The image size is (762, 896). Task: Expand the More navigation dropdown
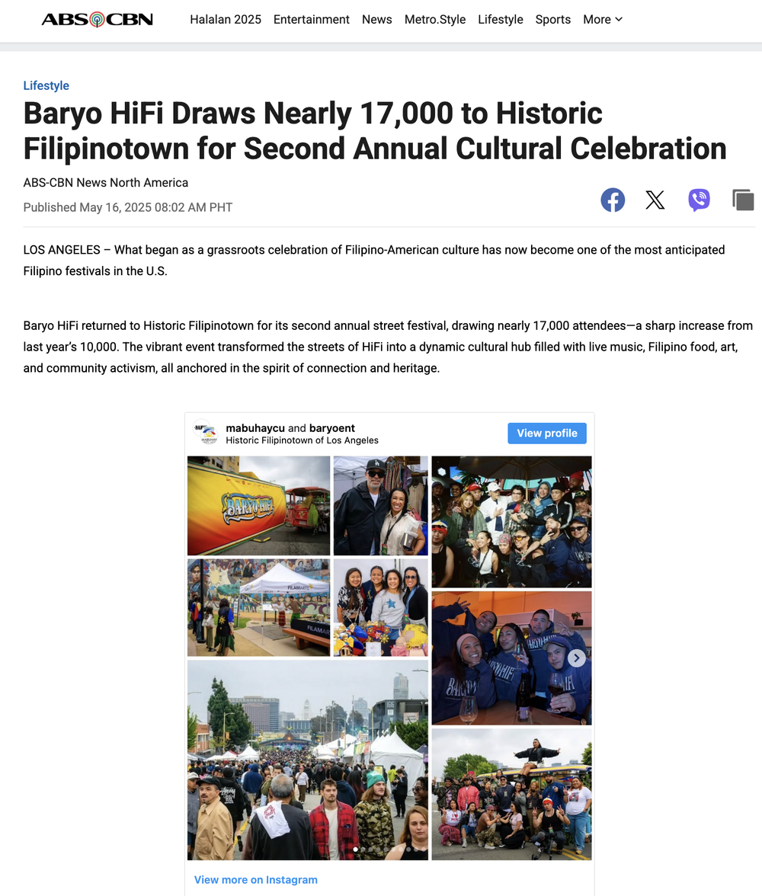point(603,20)
